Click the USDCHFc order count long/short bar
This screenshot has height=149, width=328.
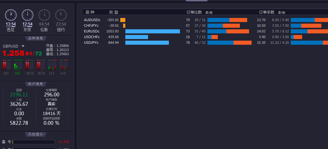point(212,37)
